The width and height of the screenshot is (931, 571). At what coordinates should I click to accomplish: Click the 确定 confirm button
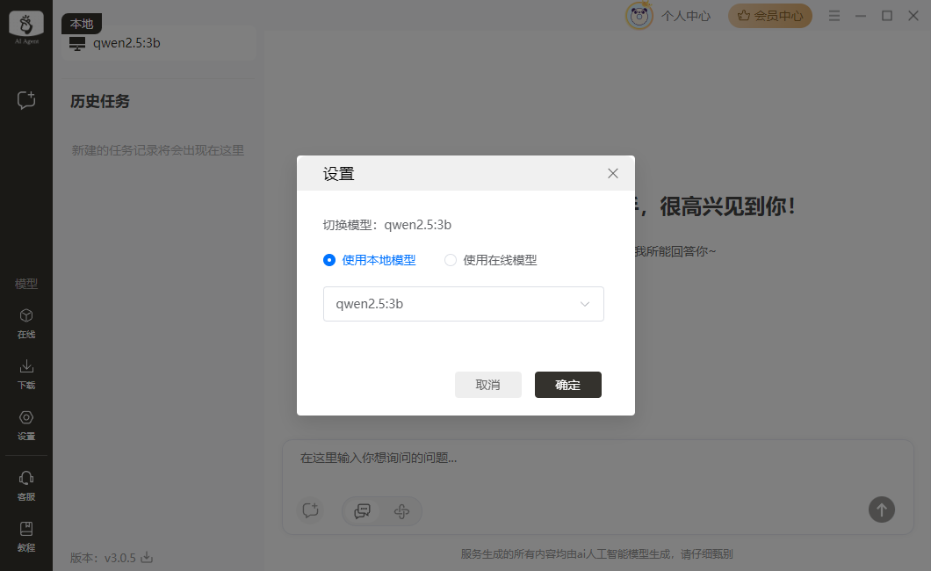click(x=567, y=385)
